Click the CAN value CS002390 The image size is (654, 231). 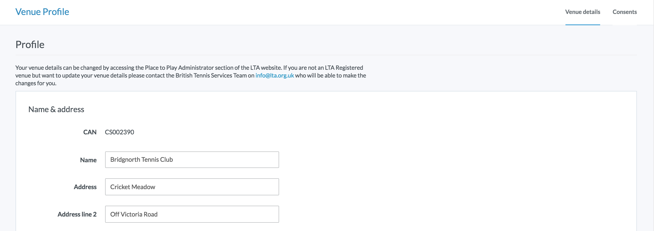119,132
